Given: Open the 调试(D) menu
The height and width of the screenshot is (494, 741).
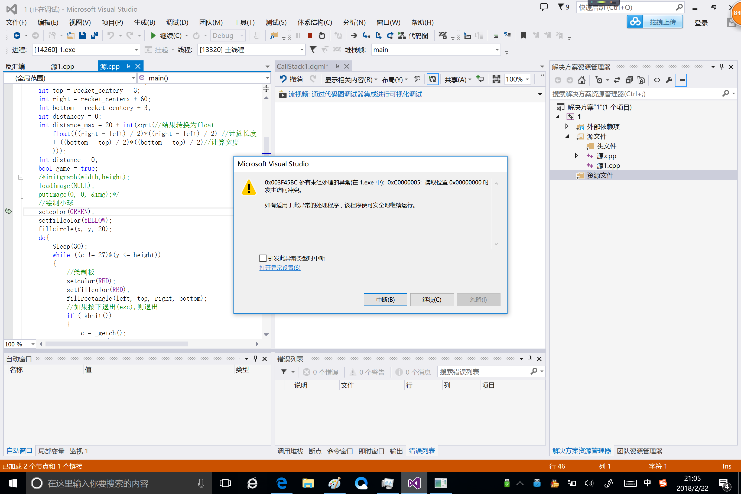Looking at the screenshot, I should [177, 22].
